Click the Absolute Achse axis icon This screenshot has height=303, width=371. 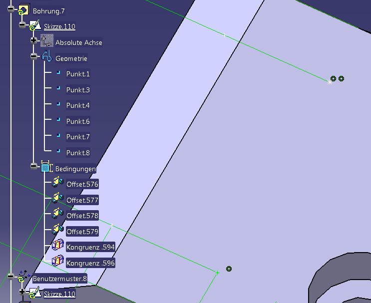47,41
